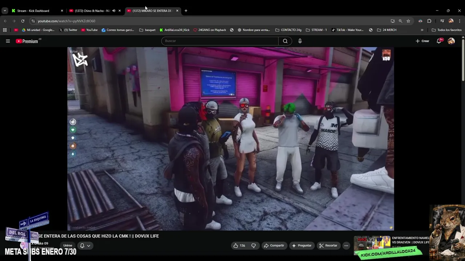Open ENFRENTAMIENTO NAMEL suggested video title
This screenshot has width=465, height=261.
click(411, 240)
